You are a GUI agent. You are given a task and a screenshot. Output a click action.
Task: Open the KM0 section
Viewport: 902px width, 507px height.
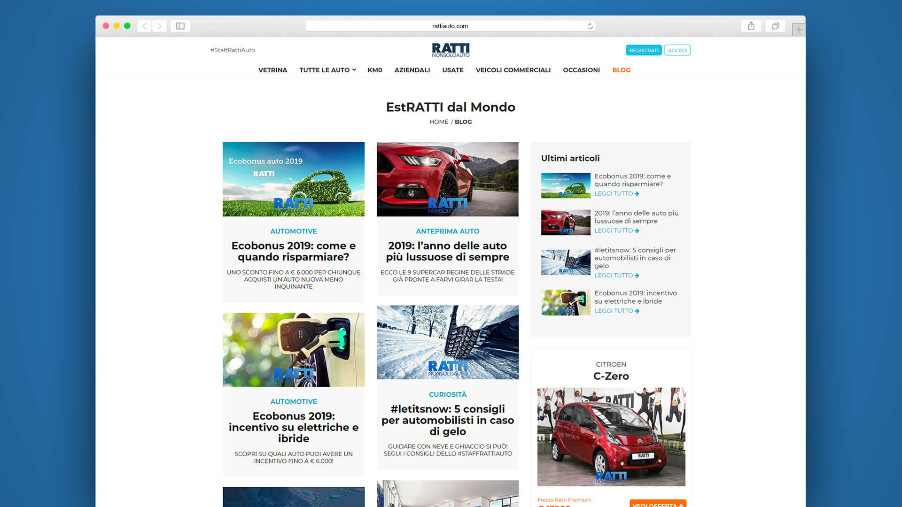tap(375, 70)
